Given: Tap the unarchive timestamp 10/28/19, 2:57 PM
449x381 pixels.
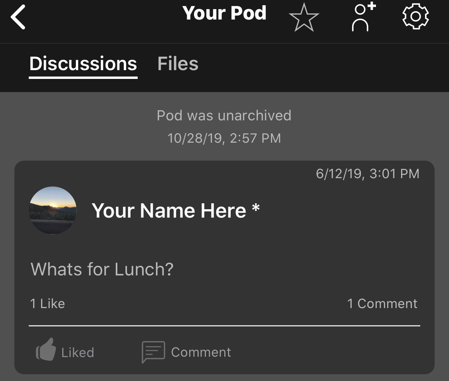Looking at the screenshot, I should (224, 138).
